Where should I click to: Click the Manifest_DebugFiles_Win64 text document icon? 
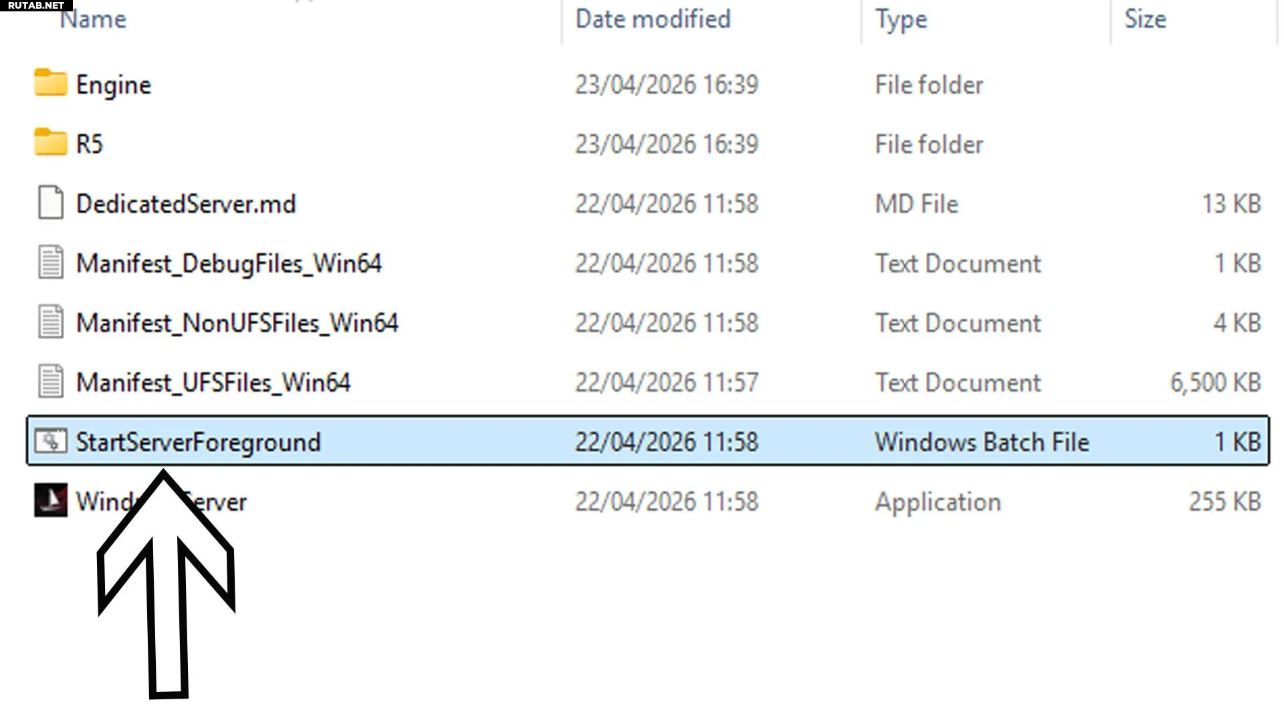[x=50, y=262]
